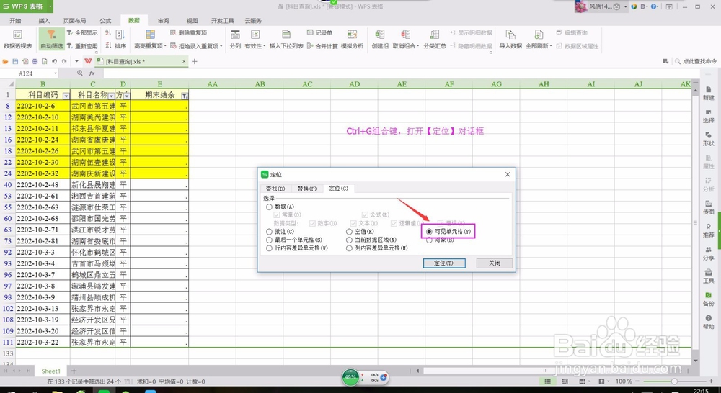Click the 分享 sidebar icon
The image size is (721, 393).
click(708, 253)
